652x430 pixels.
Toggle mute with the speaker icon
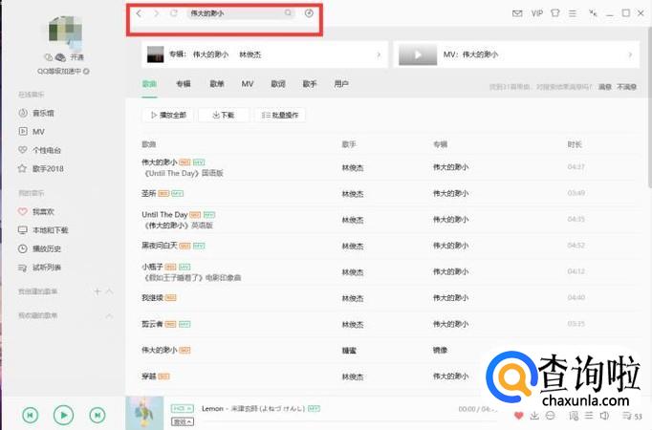[x=604, y=416]
